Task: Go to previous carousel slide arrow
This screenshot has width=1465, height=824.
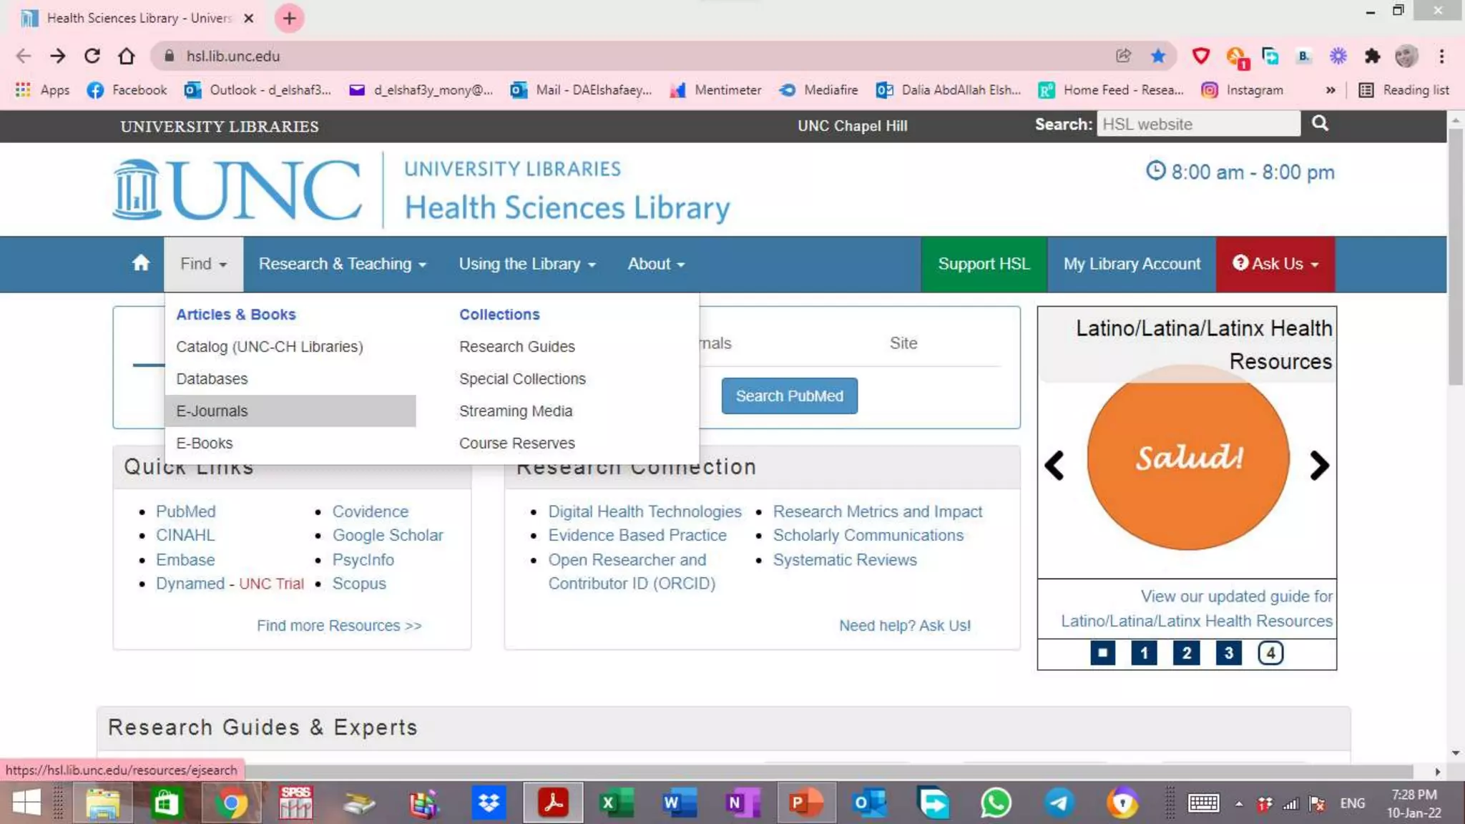Action: coord(1054,466)
